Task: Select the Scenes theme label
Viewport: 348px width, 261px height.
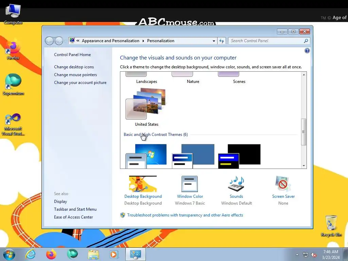Action: (239, 82)
